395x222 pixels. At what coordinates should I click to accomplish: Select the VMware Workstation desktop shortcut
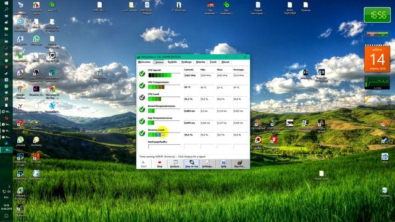coord(20,193)
